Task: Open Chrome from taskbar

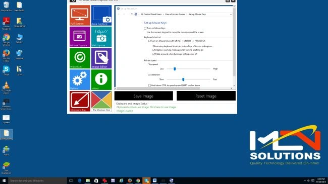Action: tap(138, 180)
